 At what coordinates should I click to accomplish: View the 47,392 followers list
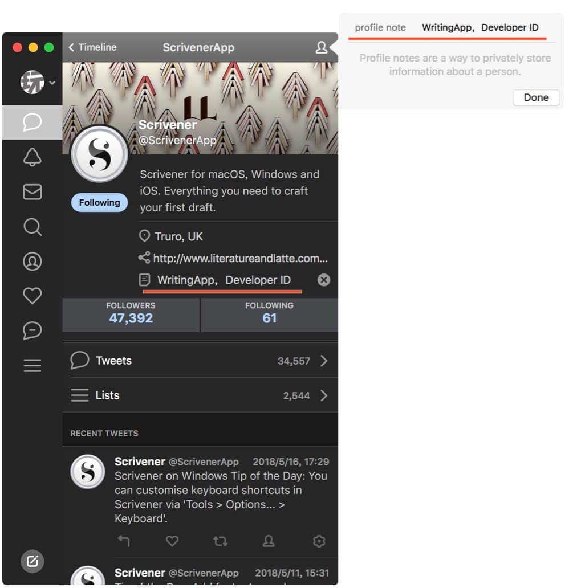pyautogui.click(x=131, y=315)
